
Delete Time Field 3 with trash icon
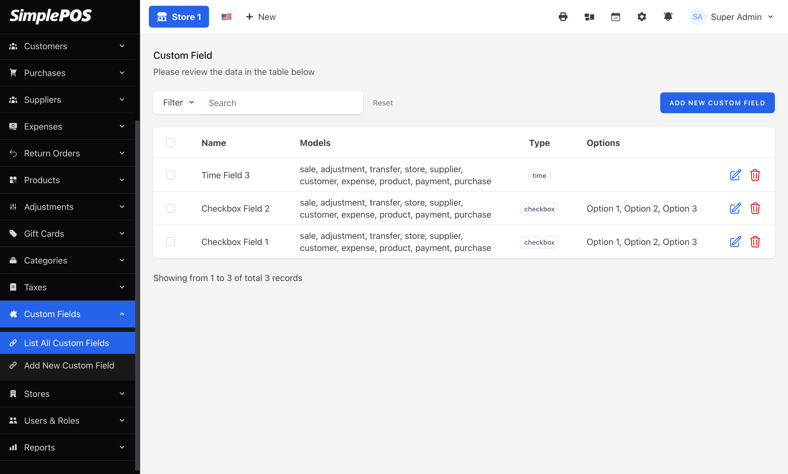click(x=755, y=175)
